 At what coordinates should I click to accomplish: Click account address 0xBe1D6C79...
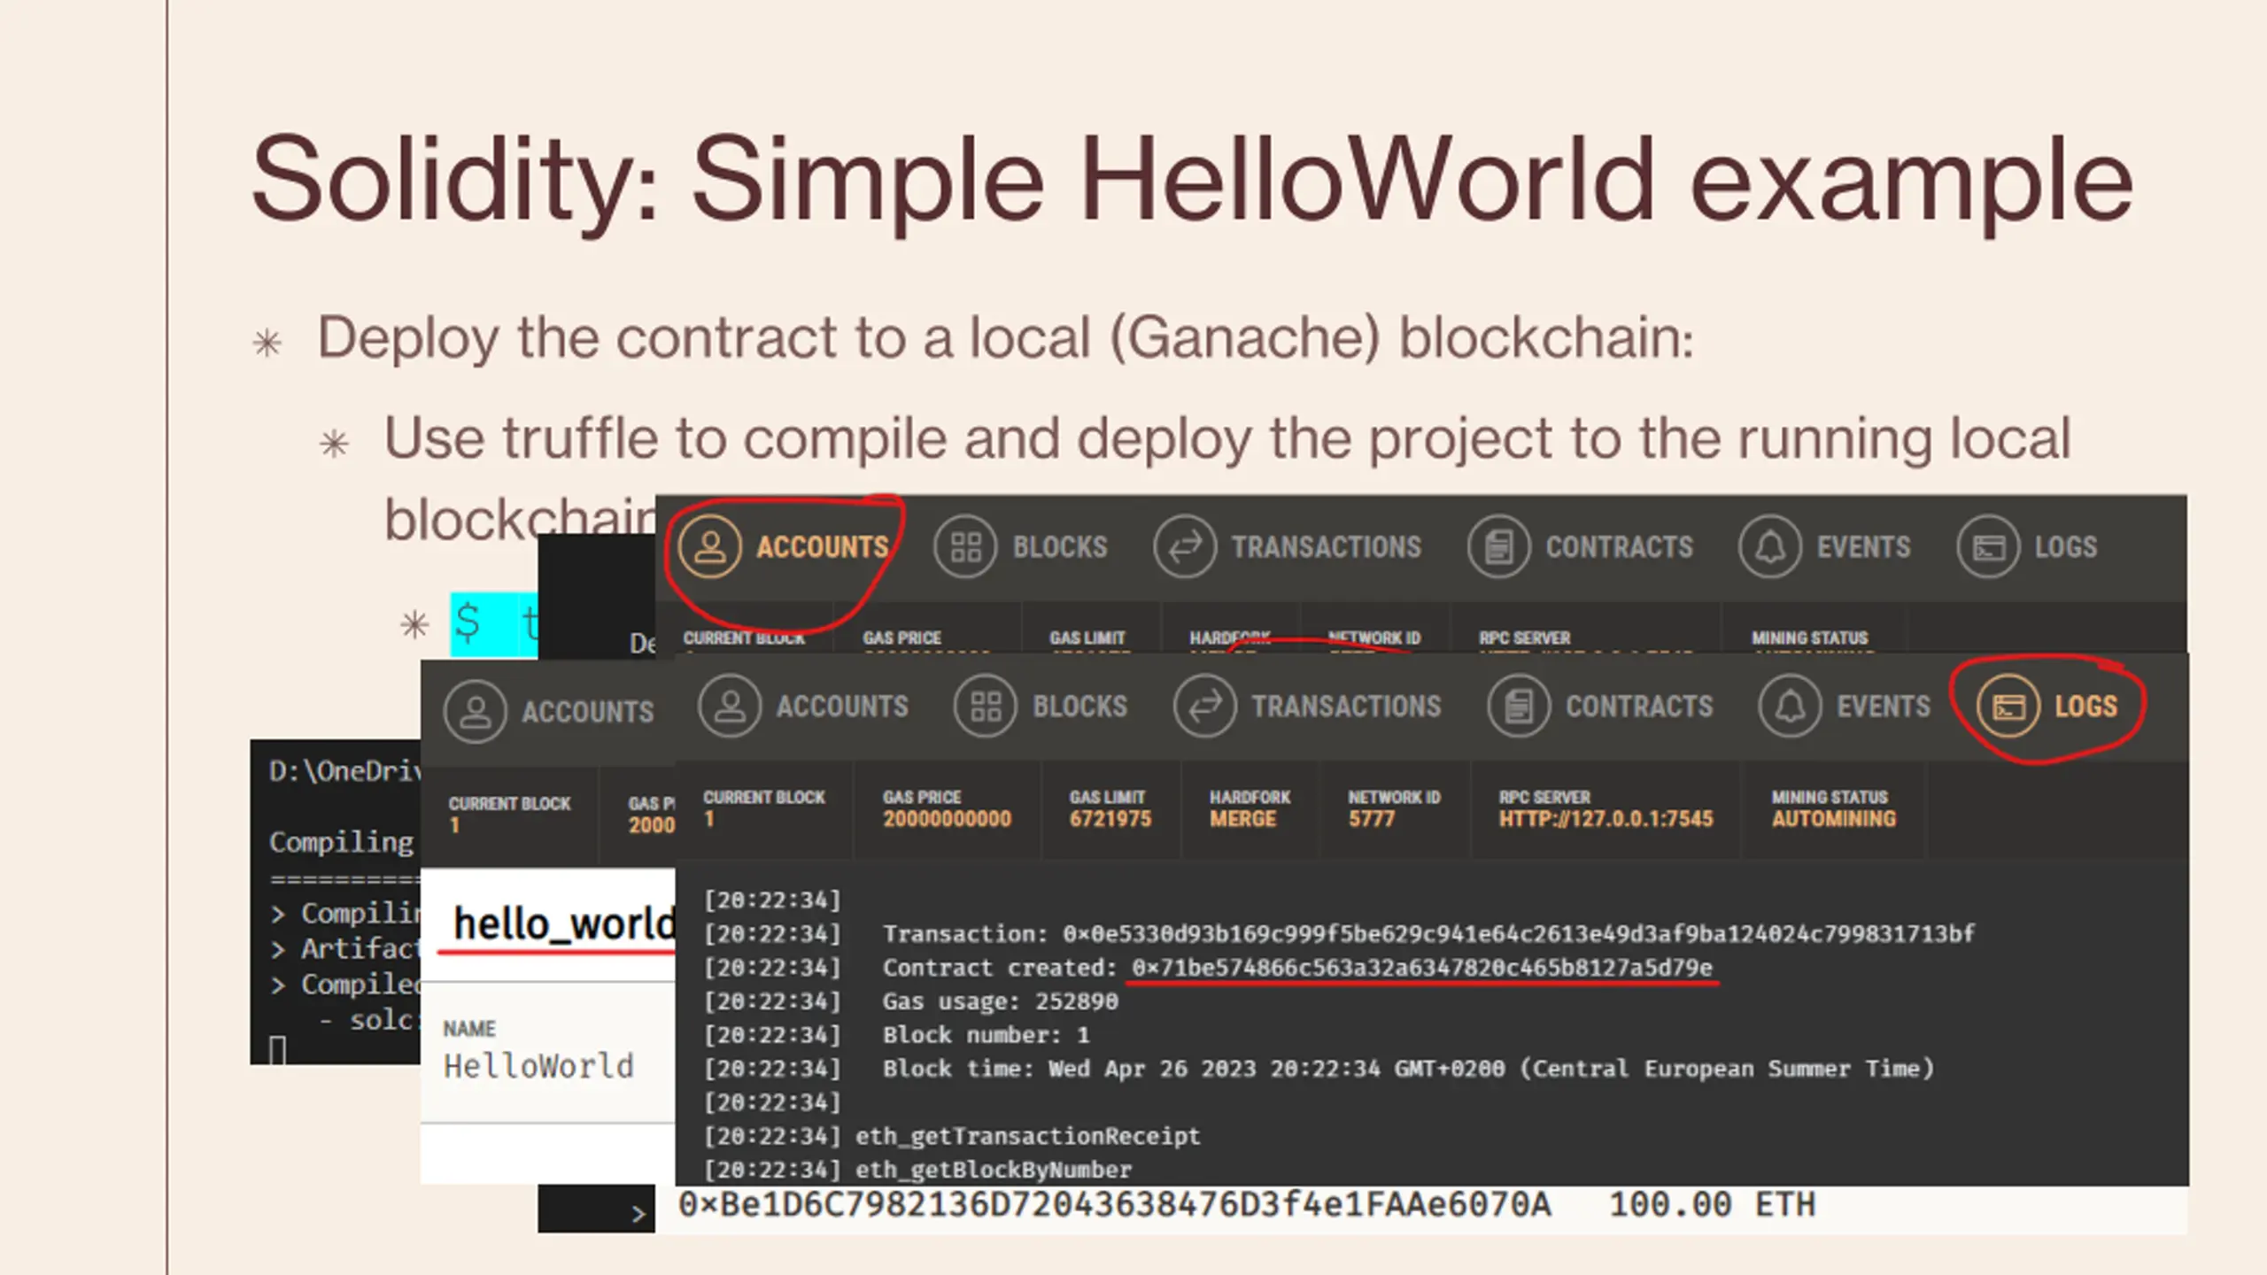tap(1115, 1205)
